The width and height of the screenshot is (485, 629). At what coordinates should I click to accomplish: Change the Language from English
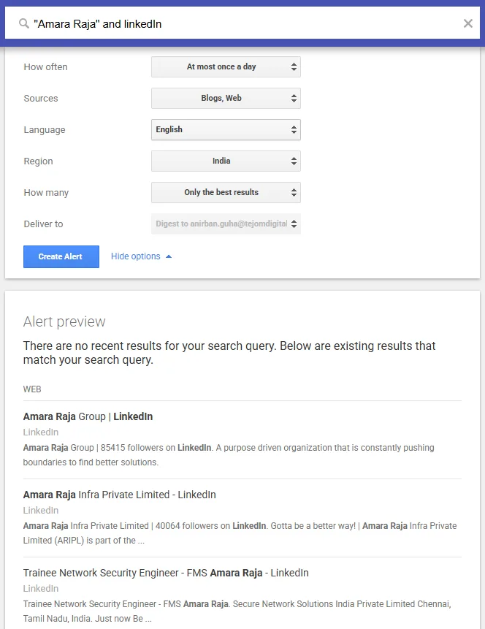tap(226, 129)
